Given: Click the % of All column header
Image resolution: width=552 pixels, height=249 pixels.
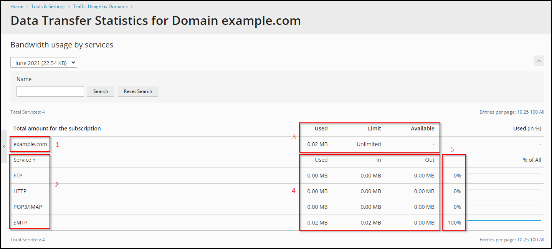Looking at the screenshot, I should coord(532,160).
